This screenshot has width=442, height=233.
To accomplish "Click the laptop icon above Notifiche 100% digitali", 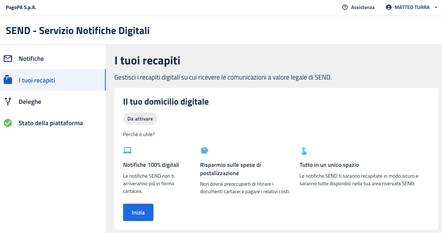I will (127, 151).
